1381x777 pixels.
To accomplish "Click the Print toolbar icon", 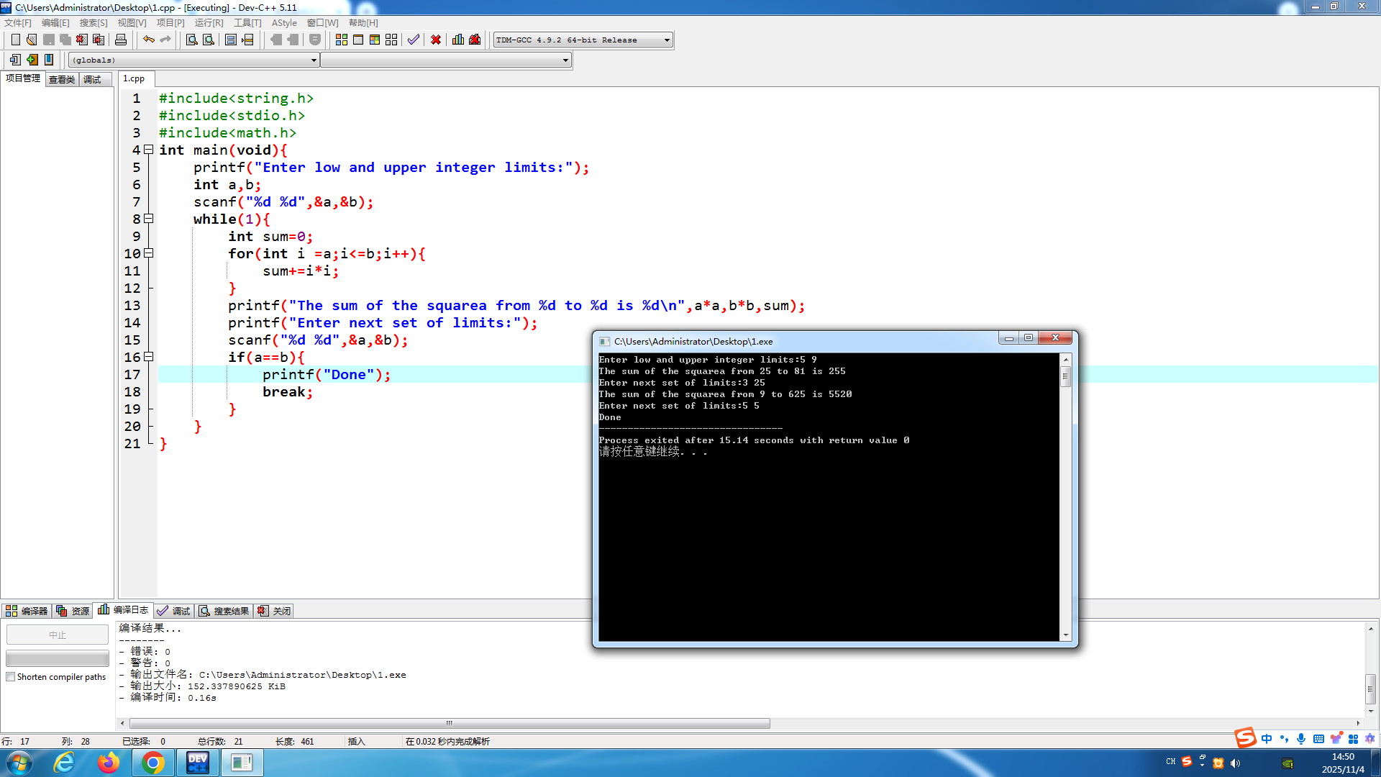I will 121,40.
